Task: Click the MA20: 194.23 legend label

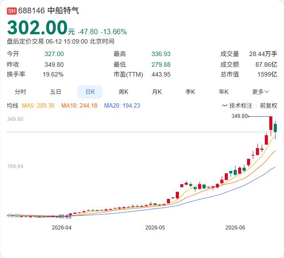Action: click(x=122, y=105)
